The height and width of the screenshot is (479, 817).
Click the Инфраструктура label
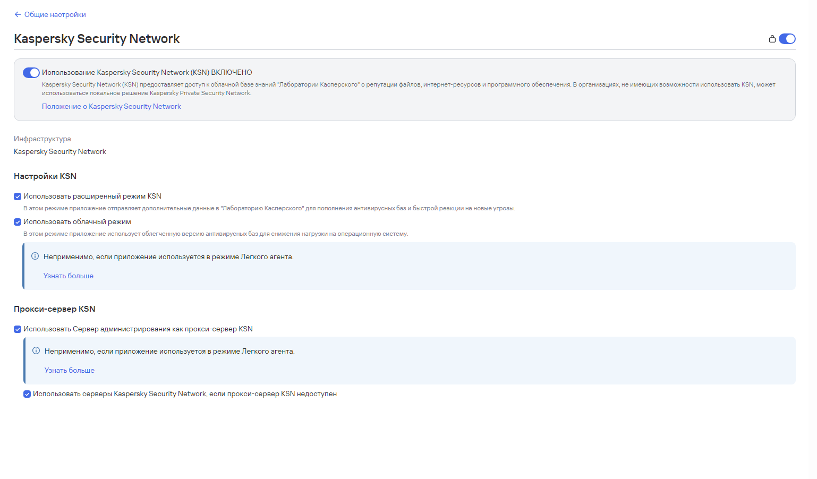click(x=42, y=139)
